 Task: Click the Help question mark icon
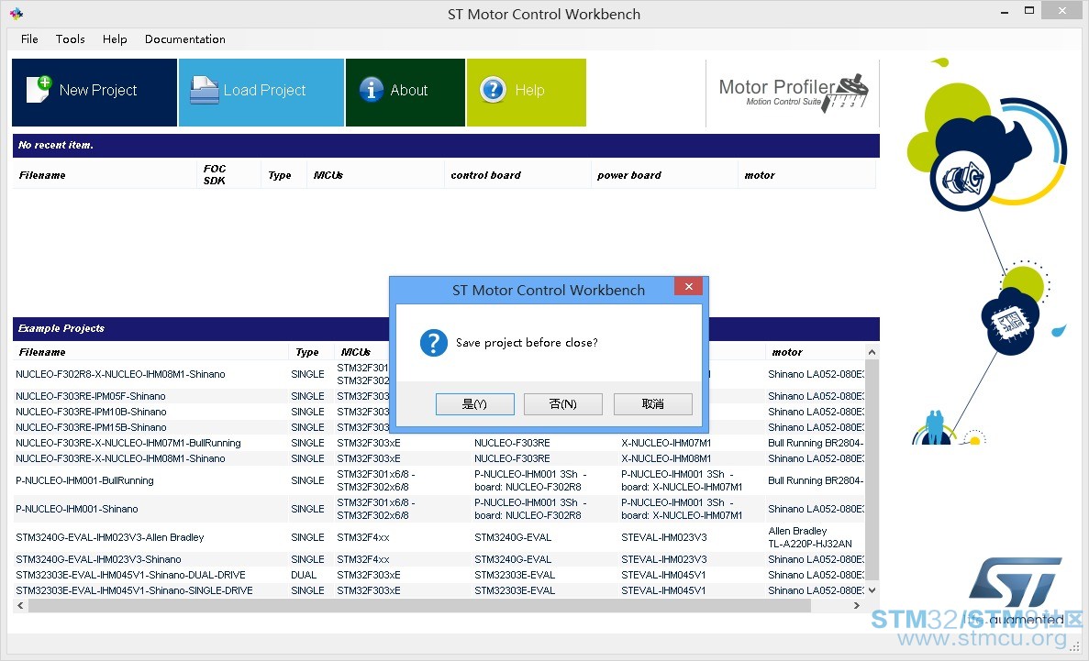[x=493, y=90]
